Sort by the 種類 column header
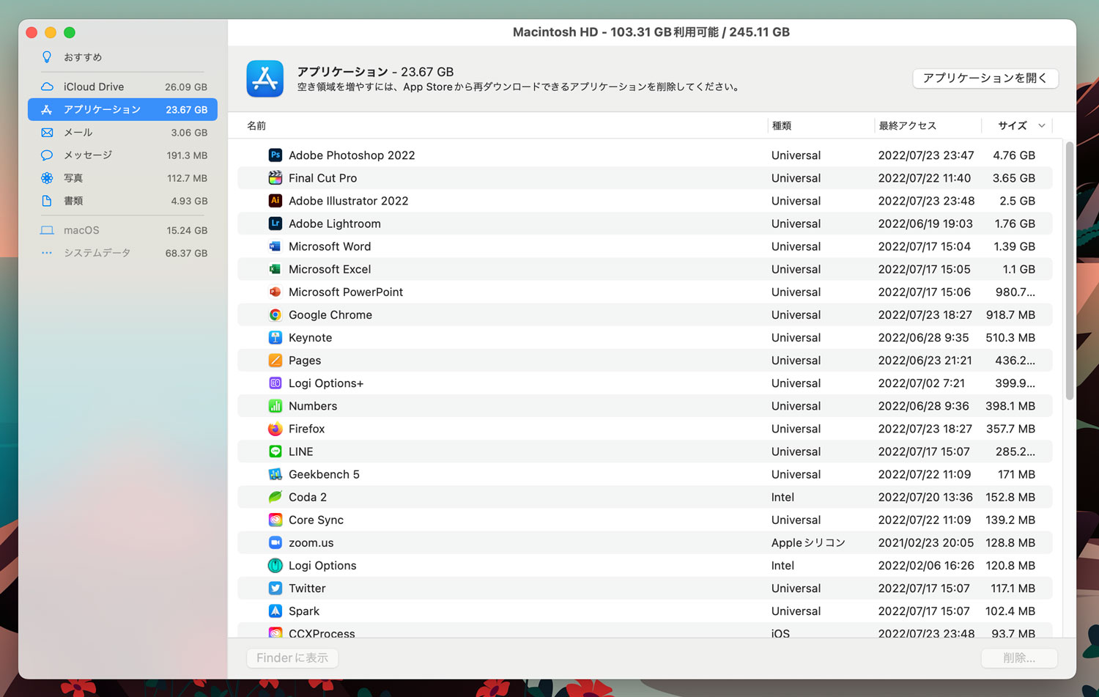The height and width of the screenshot is (697, 1099). [x=782, y=126]
